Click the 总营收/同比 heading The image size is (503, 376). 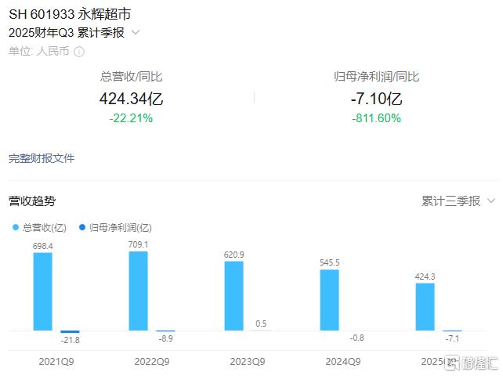(131, 77)
